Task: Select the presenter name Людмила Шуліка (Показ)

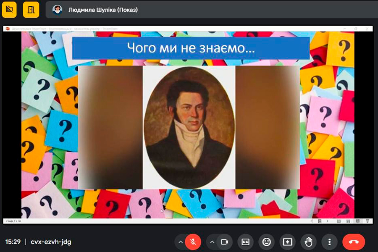Action: (103, 10)
